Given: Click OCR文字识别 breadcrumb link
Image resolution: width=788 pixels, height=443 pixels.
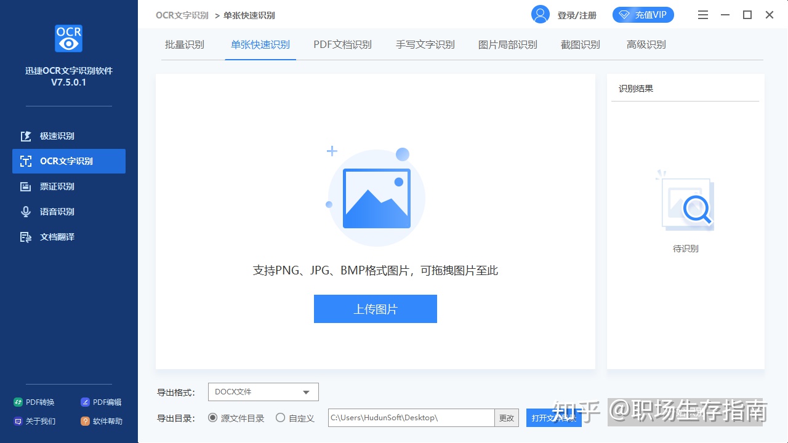Looking at the screenshot, I should coord(182,15).
